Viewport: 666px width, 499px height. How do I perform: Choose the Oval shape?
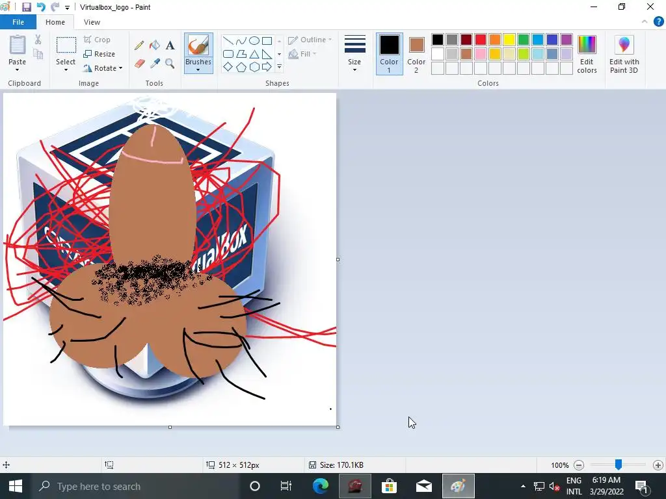[254, 41]
